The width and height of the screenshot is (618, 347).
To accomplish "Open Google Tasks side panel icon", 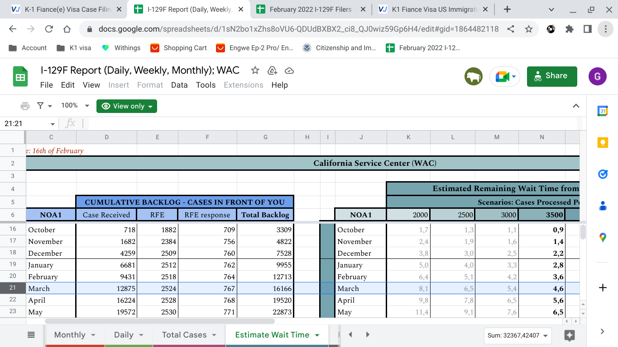I will pos(603,174).
